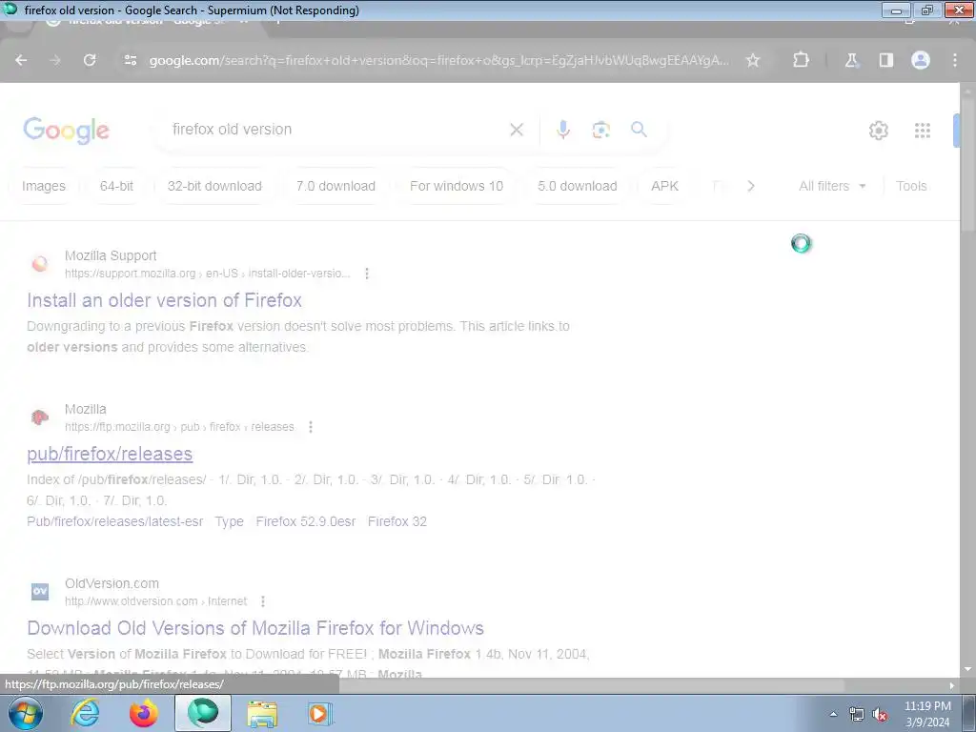The height and width of the screenshot is (732, 976).
Task: Start voice search with microphone icon
Action: tap(562, 130)
